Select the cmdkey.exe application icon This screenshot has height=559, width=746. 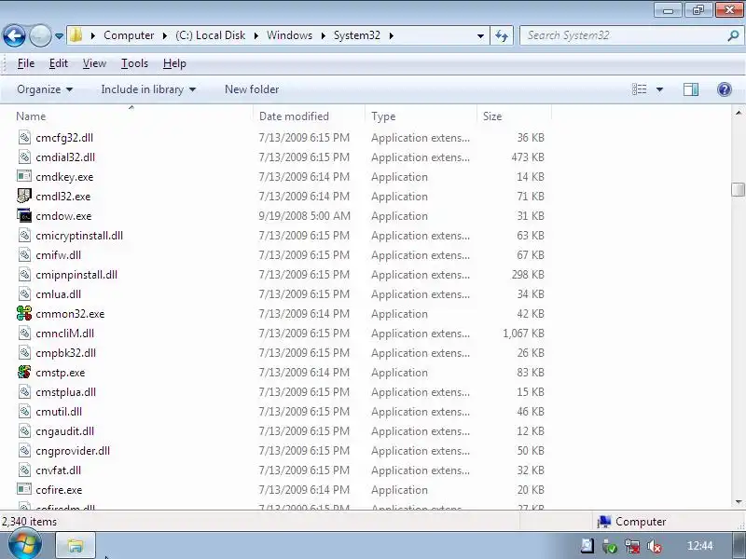pos(24,176)
